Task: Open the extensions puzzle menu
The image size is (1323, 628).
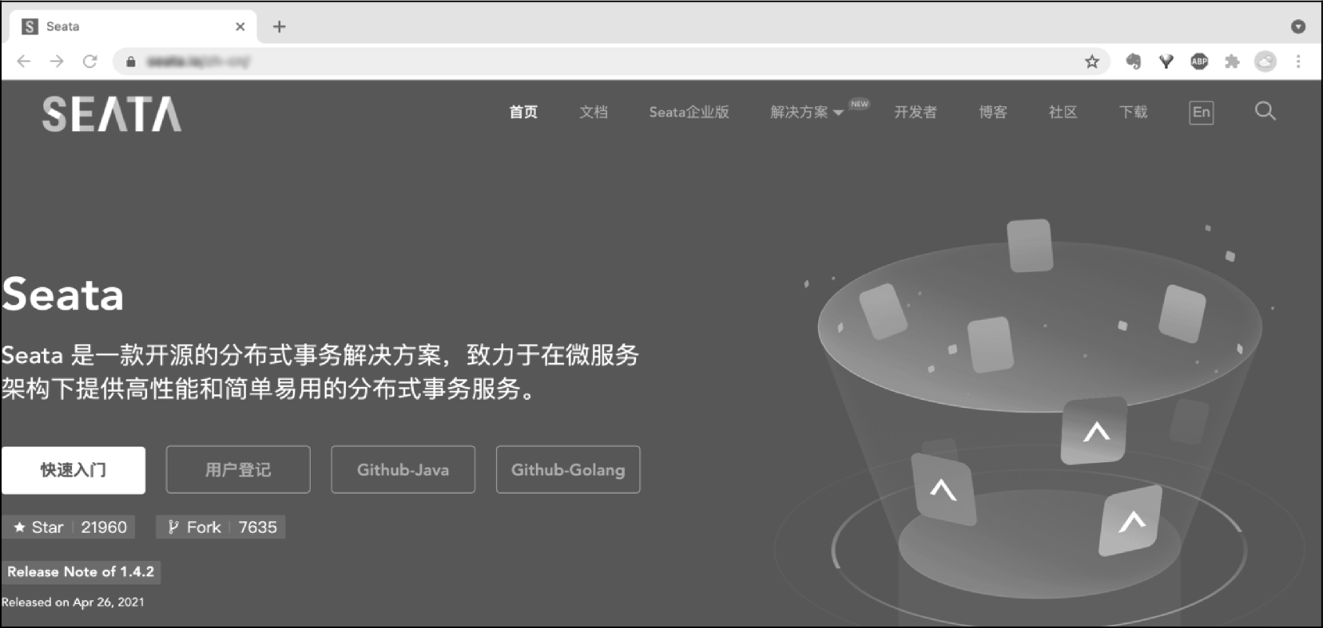Action: 1232,61
